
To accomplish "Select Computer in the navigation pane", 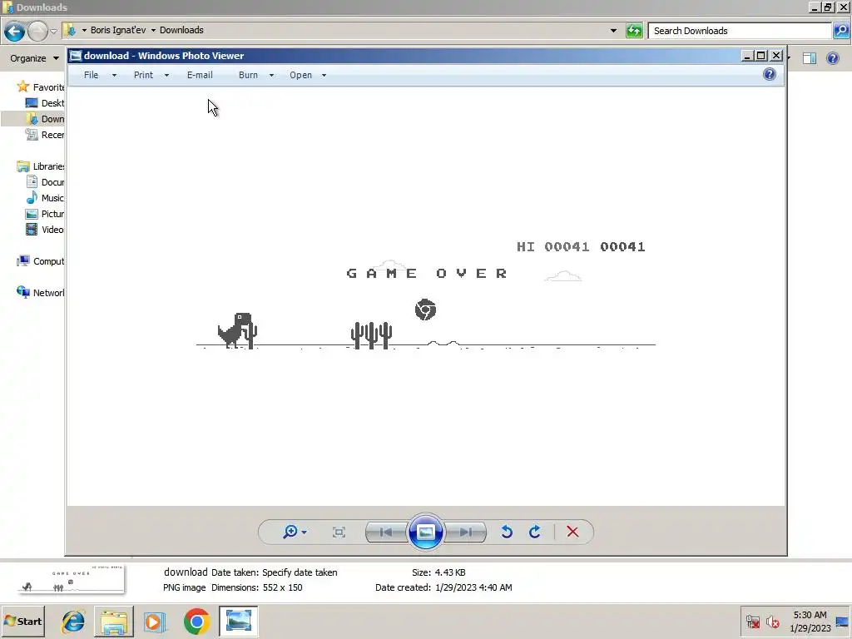I will click(x=41, y=260).
